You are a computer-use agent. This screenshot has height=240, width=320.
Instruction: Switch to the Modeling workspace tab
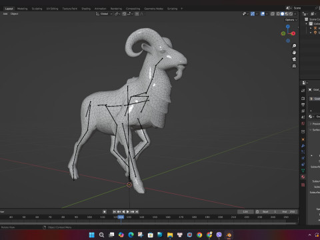22,9
